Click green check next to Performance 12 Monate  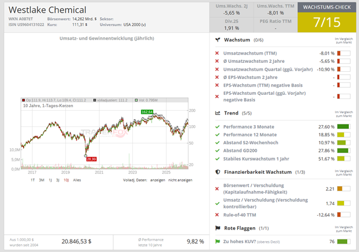click(x=218, y=135)
